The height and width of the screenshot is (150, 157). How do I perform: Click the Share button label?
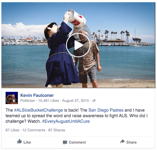(131, 142)
